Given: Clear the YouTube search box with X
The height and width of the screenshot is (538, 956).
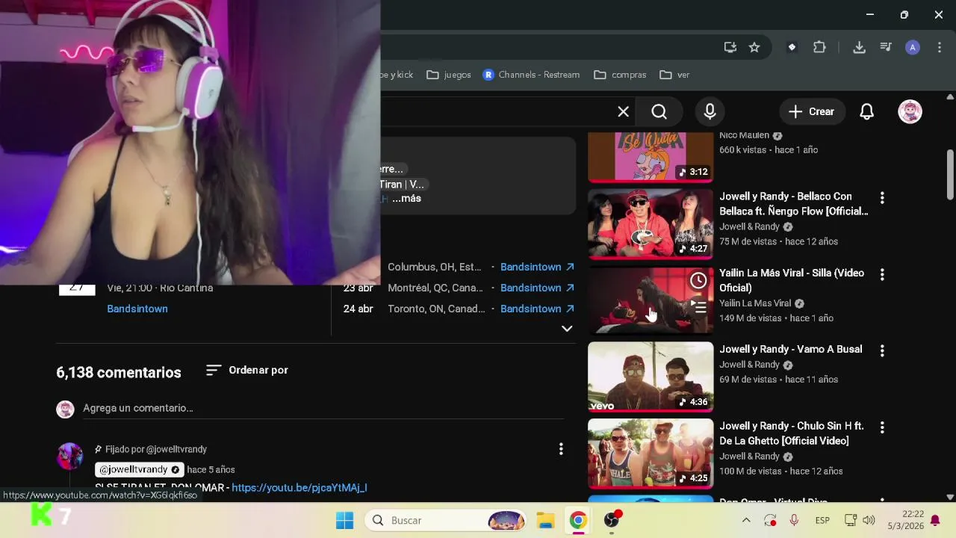Looking at the screenshot, I should 623,112.
